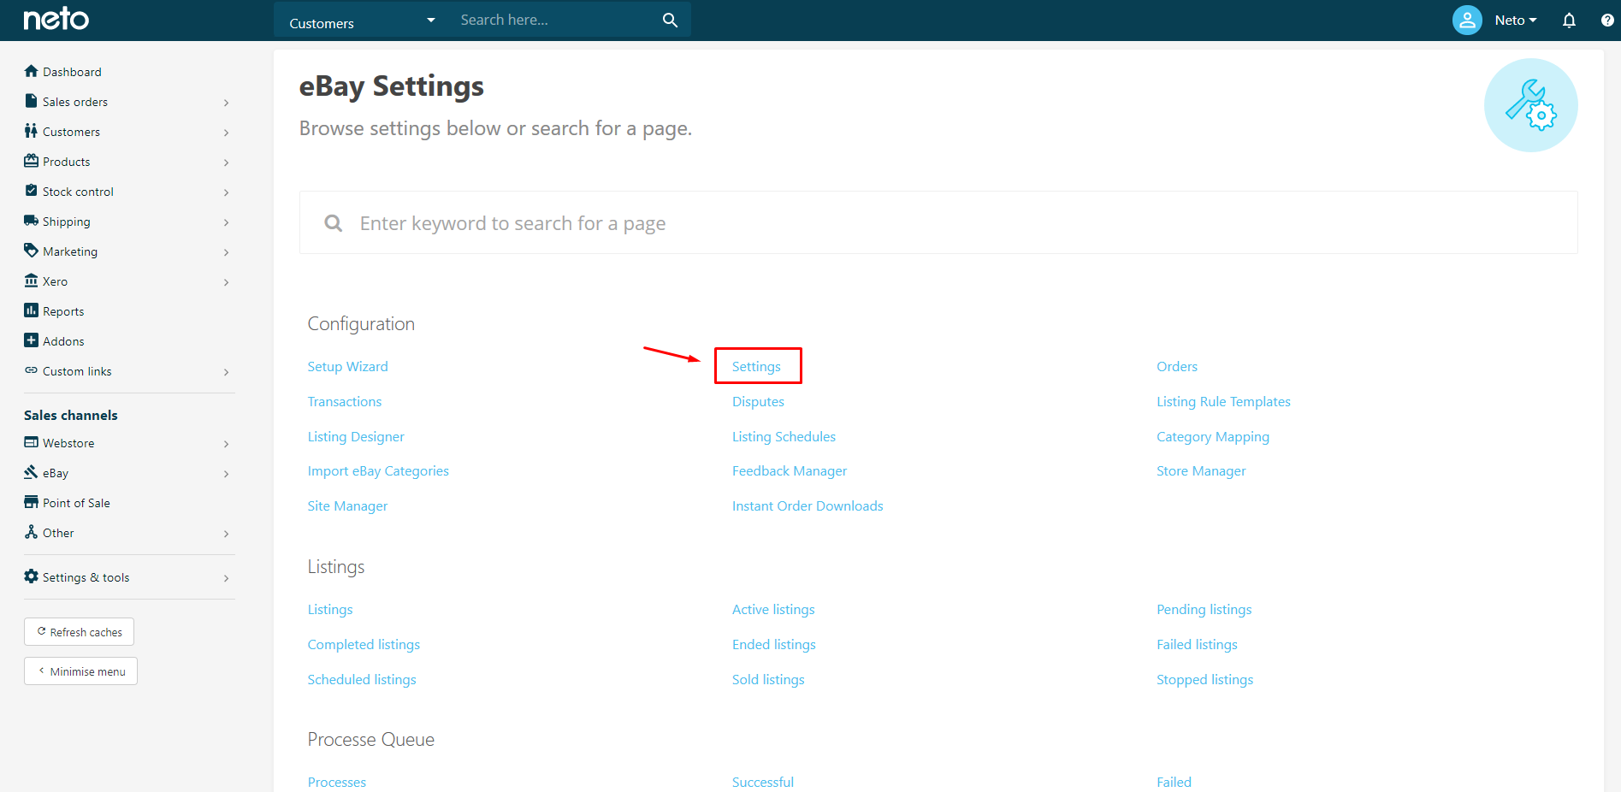The image size is (1621, 792).
Task: Click the Neto logo
Action: click(56, 19)
